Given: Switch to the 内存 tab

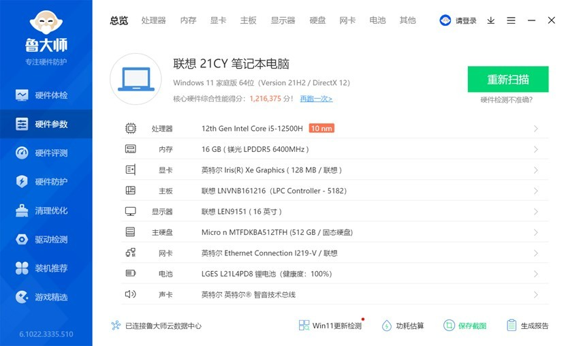Looking at the screenshot, I should click(x=188, y=20).
